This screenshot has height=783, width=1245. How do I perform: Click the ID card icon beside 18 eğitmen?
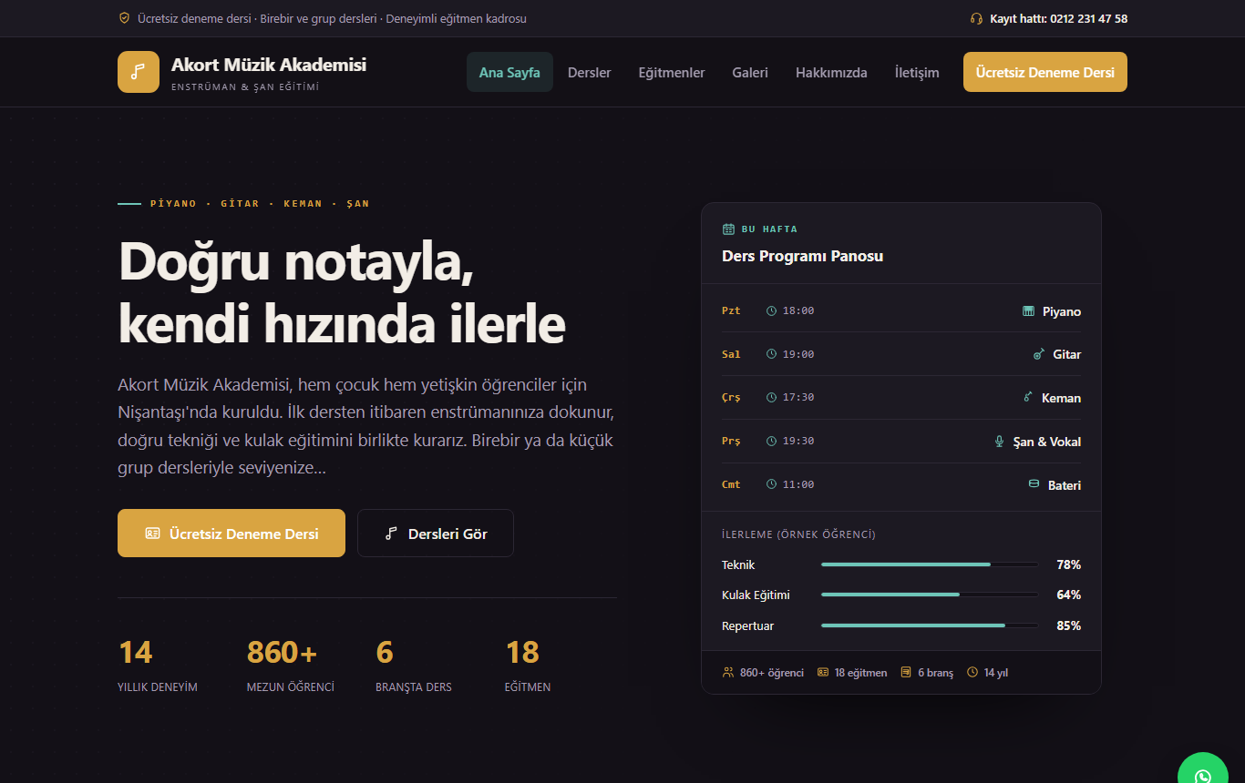[823, 672]
